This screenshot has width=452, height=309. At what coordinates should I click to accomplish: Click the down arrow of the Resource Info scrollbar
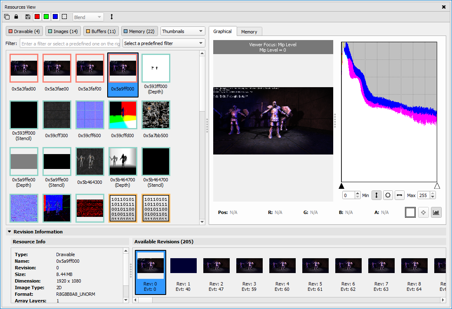[126, 300]
